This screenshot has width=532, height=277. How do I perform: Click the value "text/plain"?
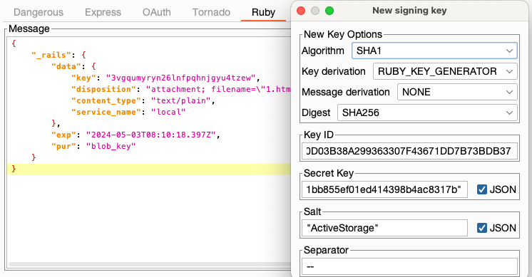click(180, 100)
